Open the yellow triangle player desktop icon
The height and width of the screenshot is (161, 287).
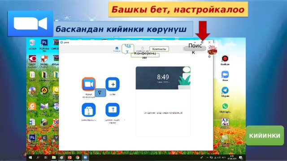coord(44,90)
